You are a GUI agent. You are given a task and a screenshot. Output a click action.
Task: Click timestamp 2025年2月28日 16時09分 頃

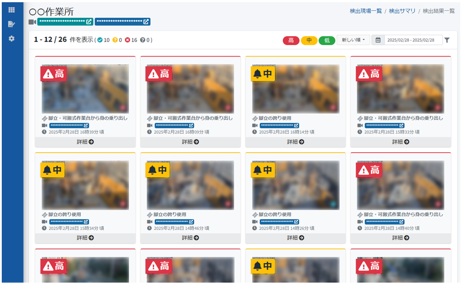tap(181, 132)
